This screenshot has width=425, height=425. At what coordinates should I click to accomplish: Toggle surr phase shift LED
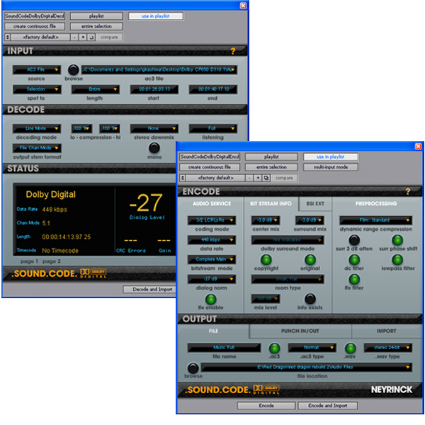[397, 240]
